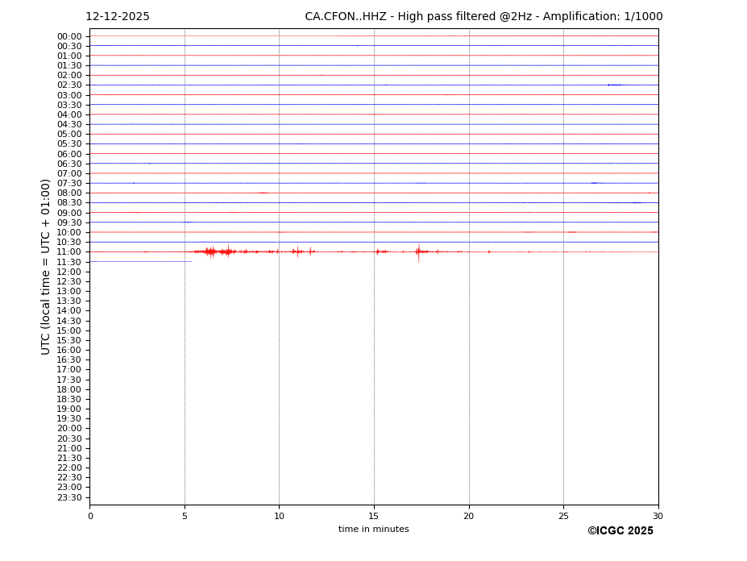The height and width of the screenshot is (561, 747).
Task: Select the 5 tick label on the x-axis
Action: coord(185,517)
